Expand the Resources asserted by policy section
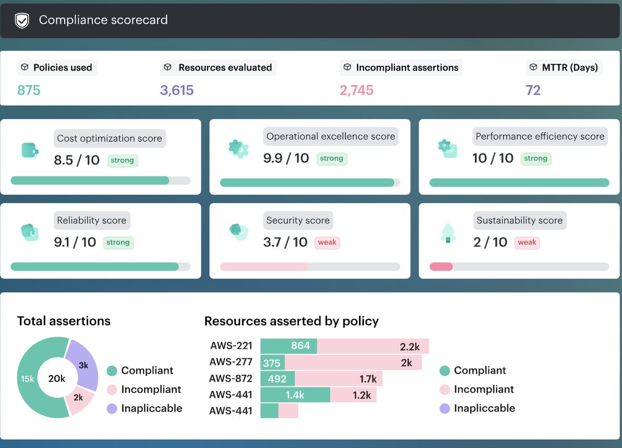The width and height of the screenshot is (622, 448). tap(291, 321)
